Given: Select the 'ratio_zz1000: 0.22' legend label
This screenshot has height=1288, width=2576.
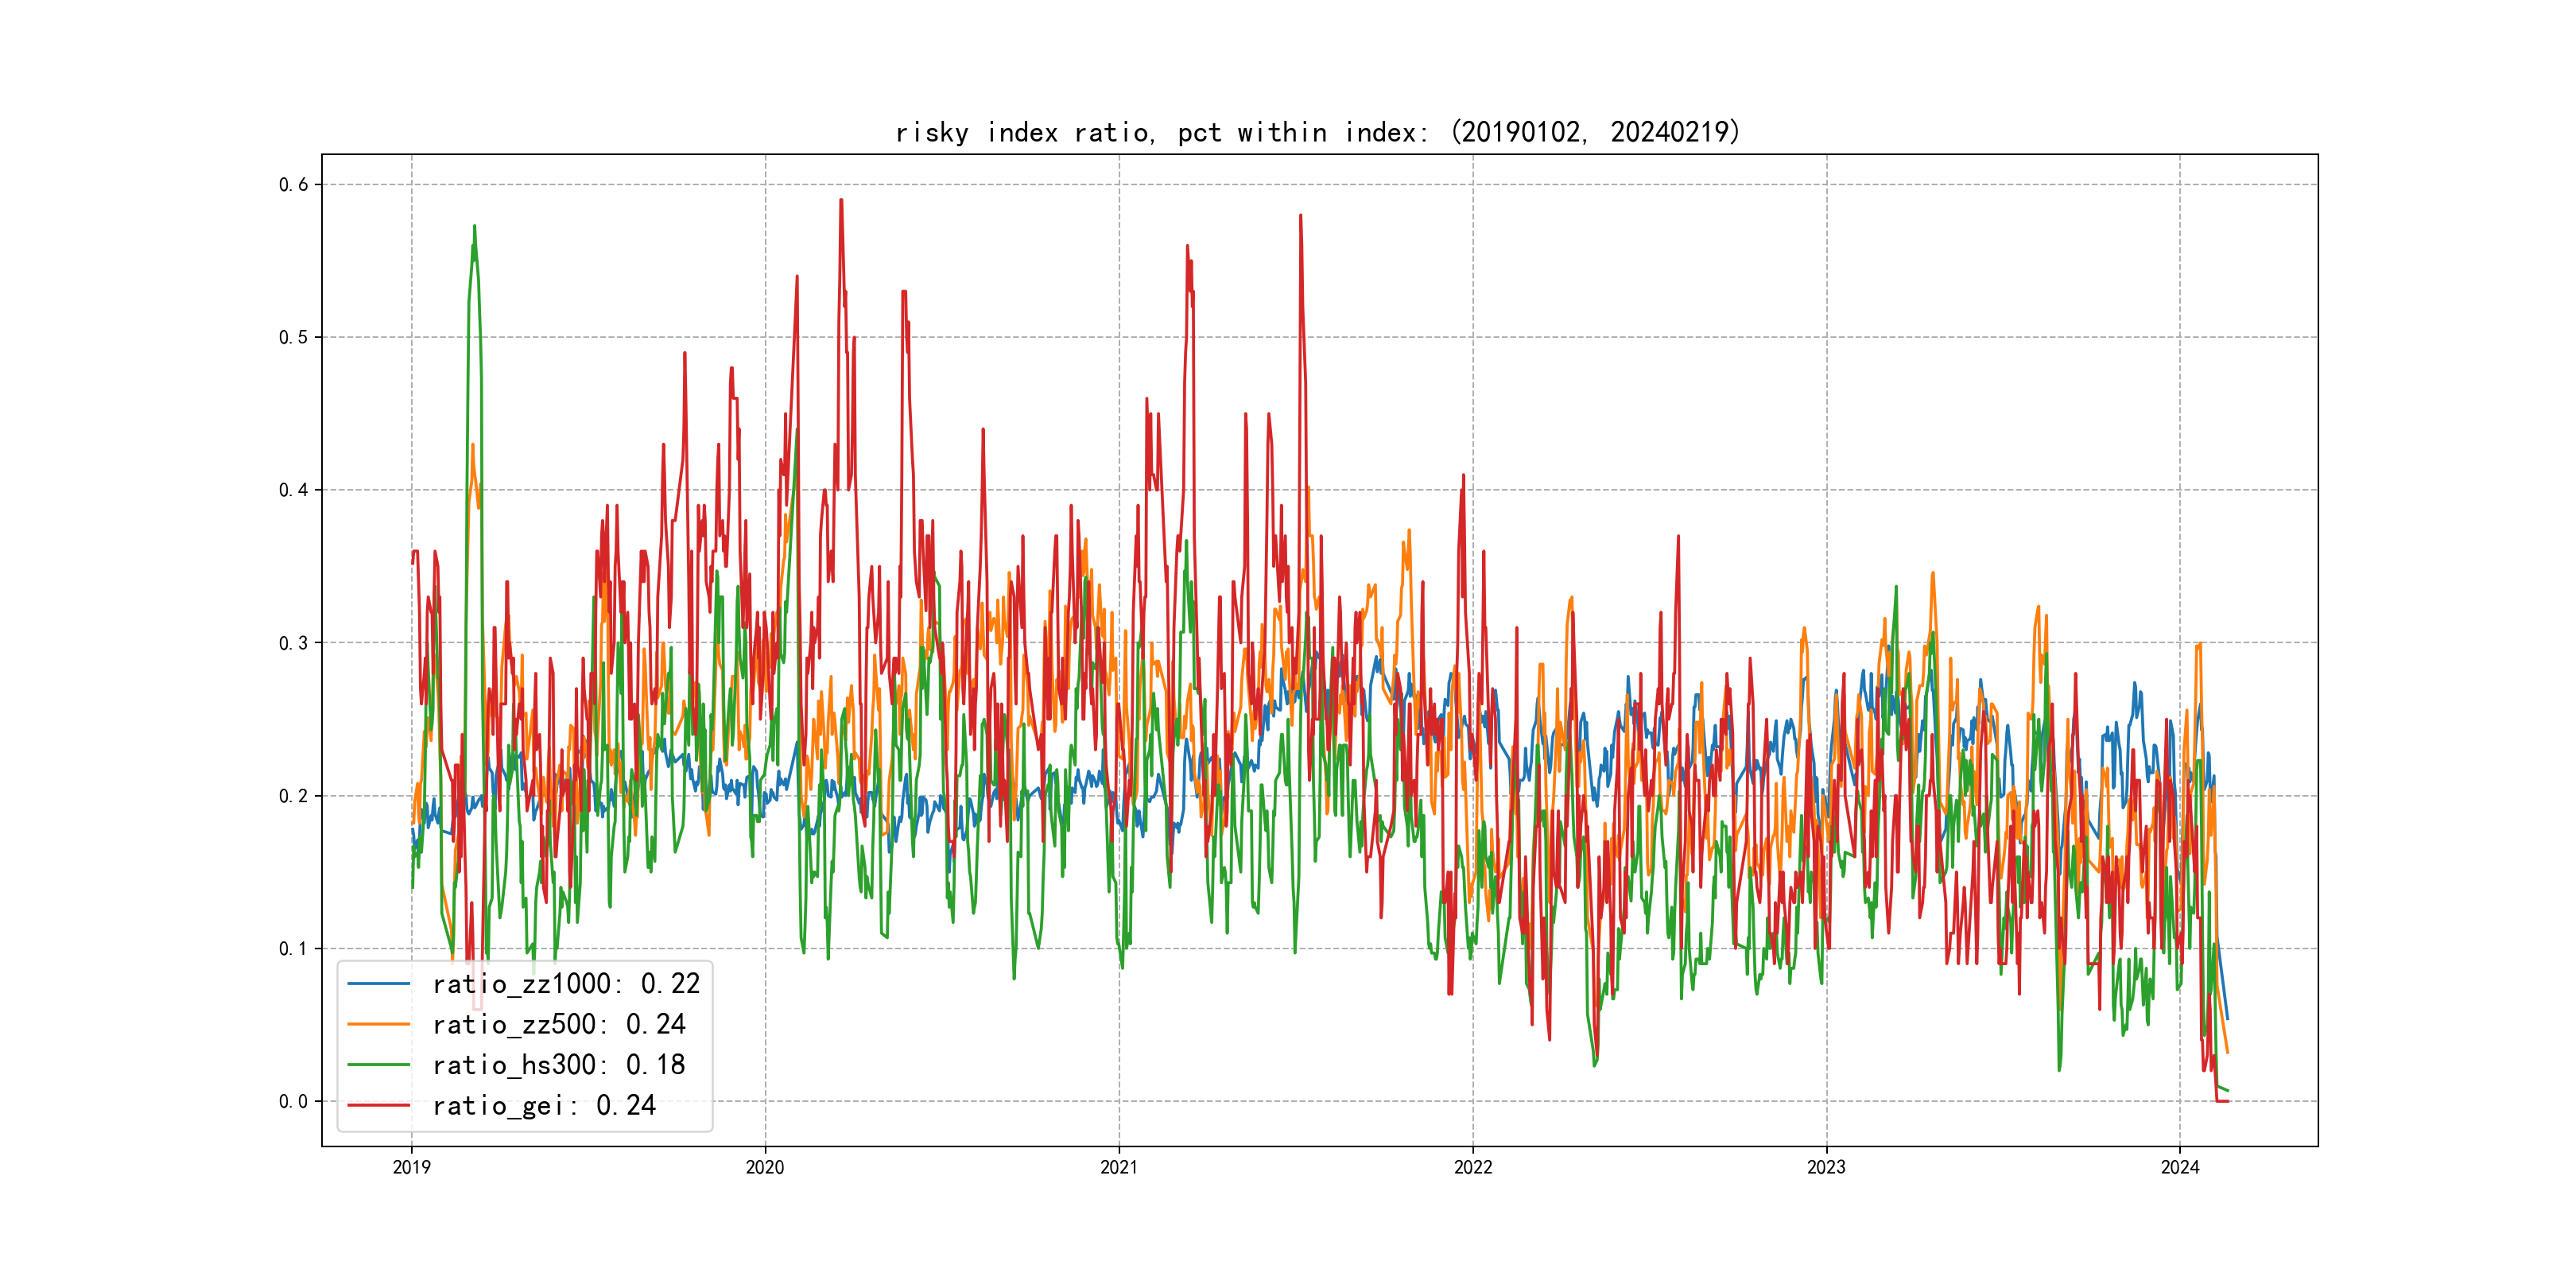Looking at the screenshot, I should (x=566, y=984).
